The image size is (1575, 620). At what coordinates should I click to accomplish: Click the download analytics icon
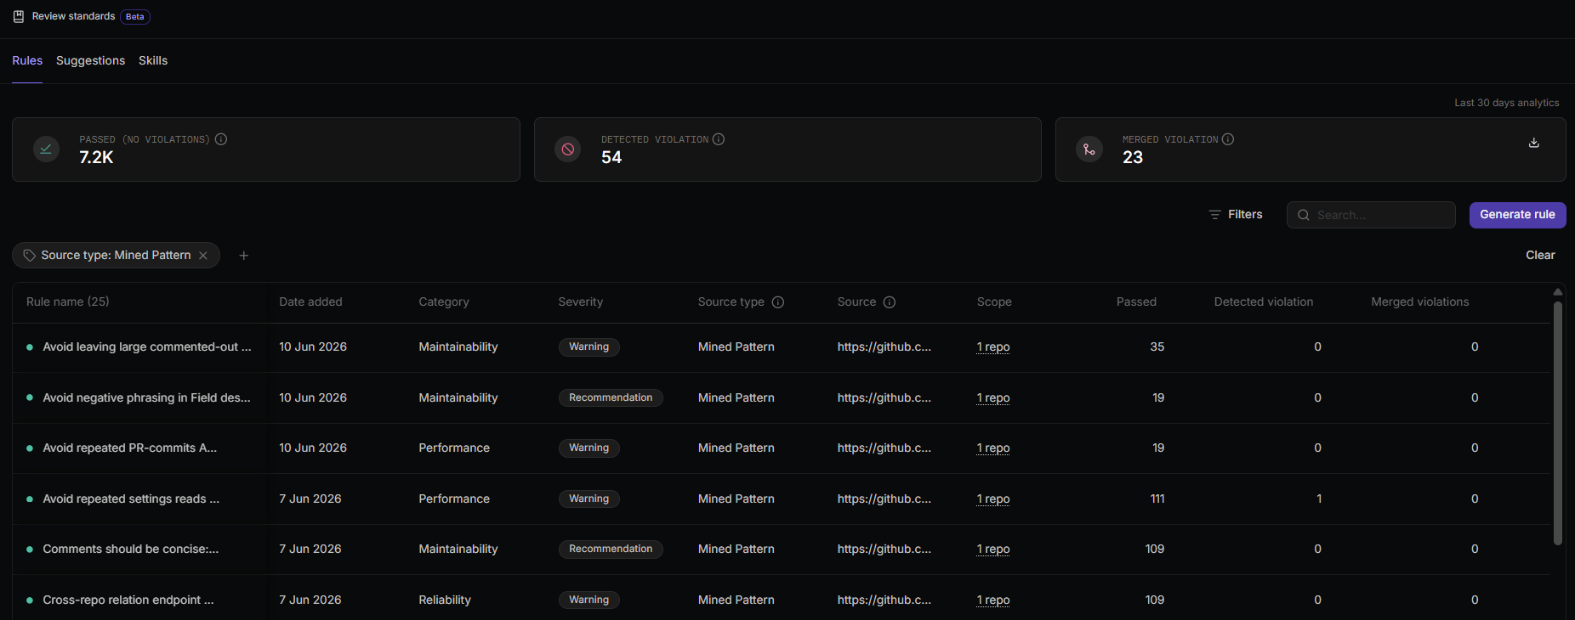point(1534,143)
